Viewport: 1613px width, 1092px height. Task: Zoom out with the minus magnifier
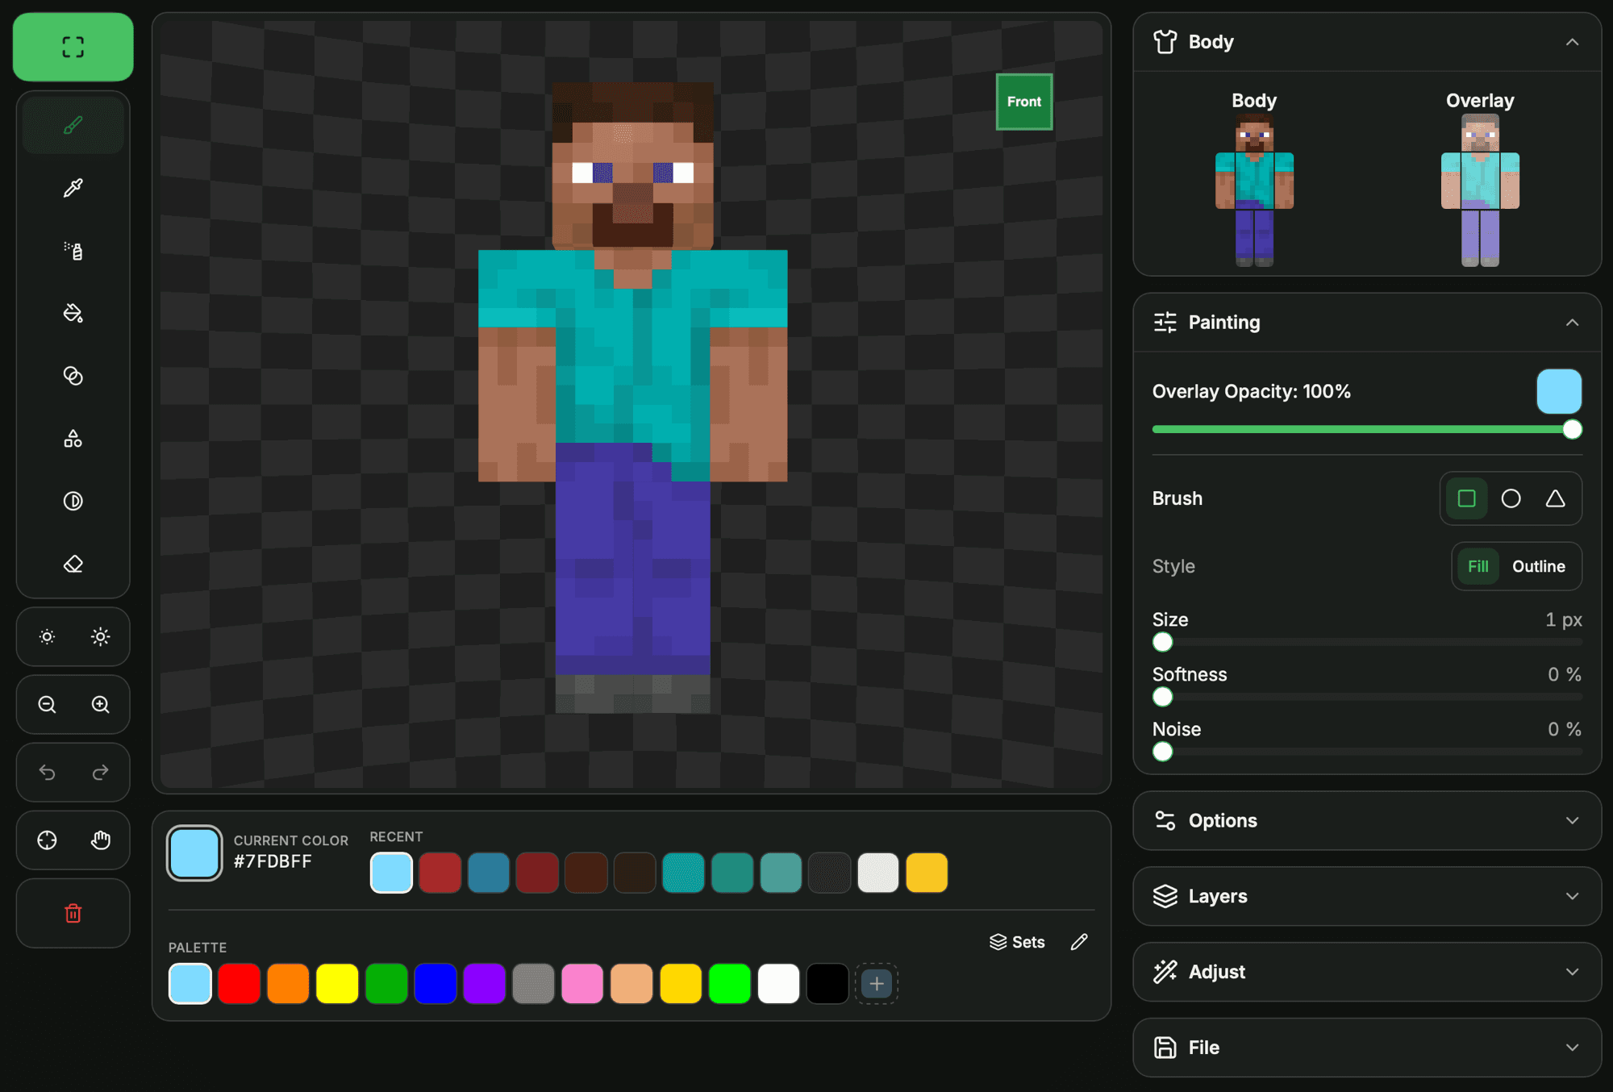click(47, 705)
